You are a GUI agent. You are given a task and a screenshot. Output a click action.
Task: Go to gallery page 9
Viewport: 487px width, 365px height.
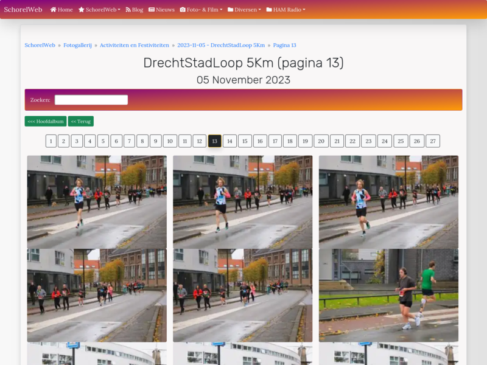(x=156, y=141)
